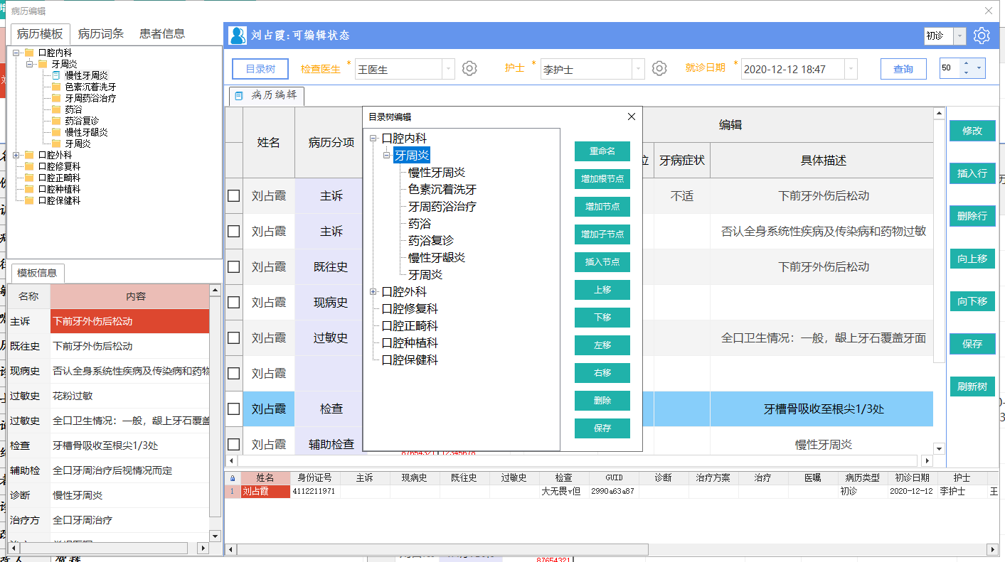Collapse 口腔内科 node in template tree
1005x562 pixels.
pos(16,53)
